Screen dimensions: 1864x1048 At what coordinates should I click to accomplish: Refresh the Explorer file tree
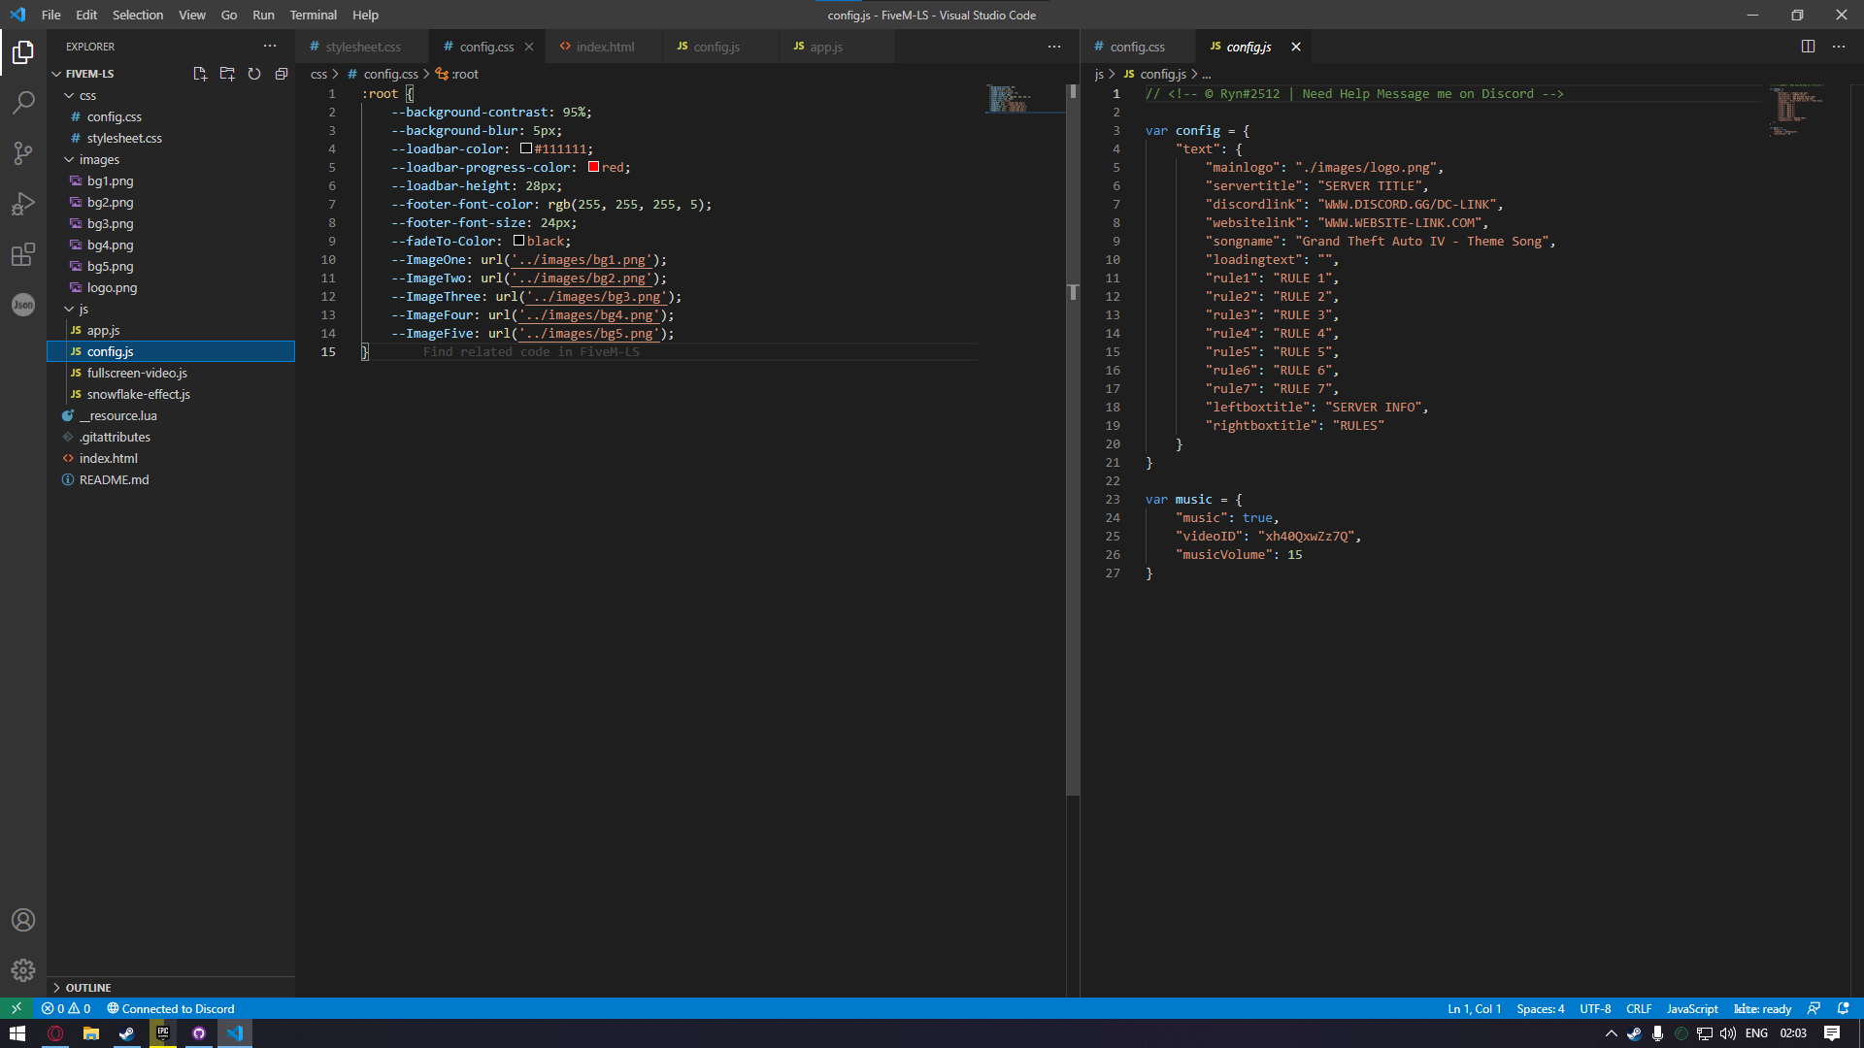(x=254, y=73)
